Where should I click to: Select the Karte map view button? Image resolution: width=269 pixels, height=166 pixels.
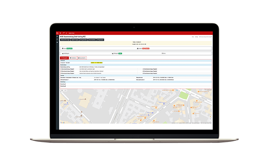coord(62,90)
